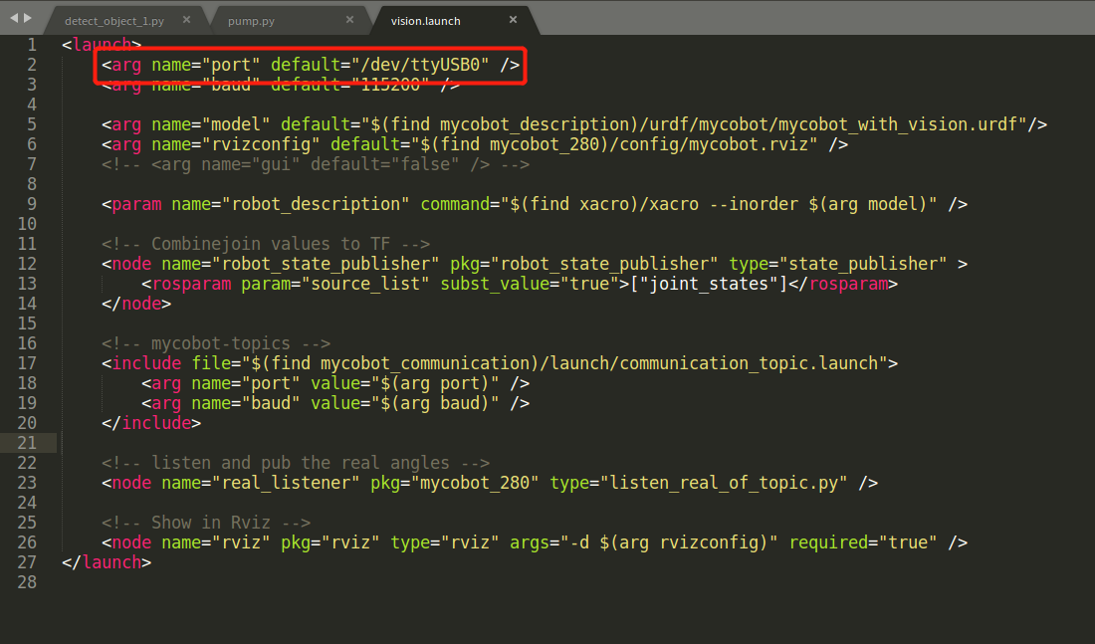
Task: Click the previous tab left arrow
Action: pyautogui.click(x=13, y=19)
